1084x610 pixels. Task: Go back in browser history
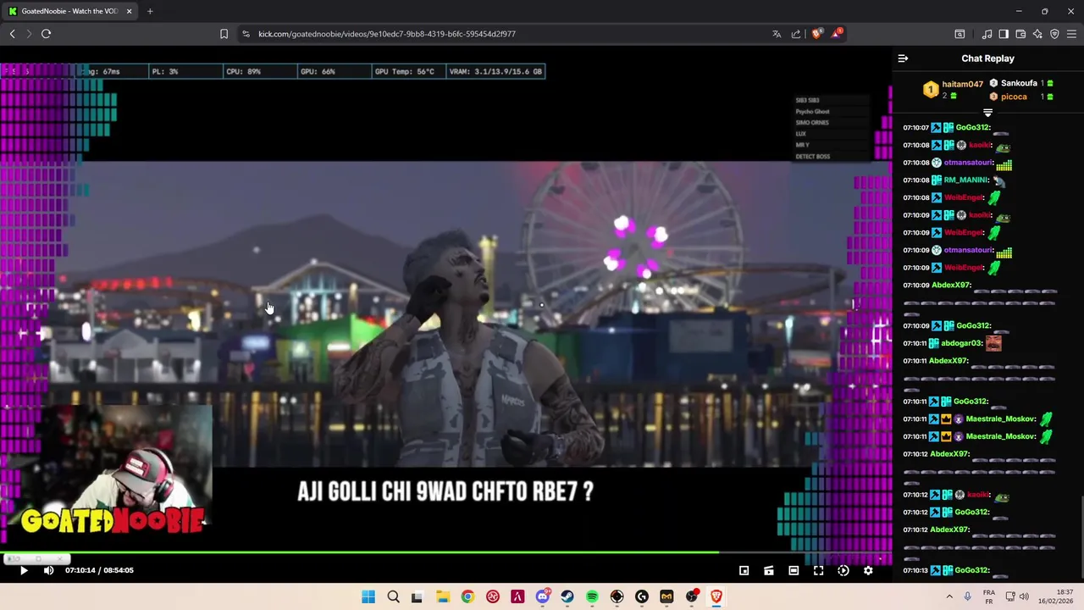point(12,34)
